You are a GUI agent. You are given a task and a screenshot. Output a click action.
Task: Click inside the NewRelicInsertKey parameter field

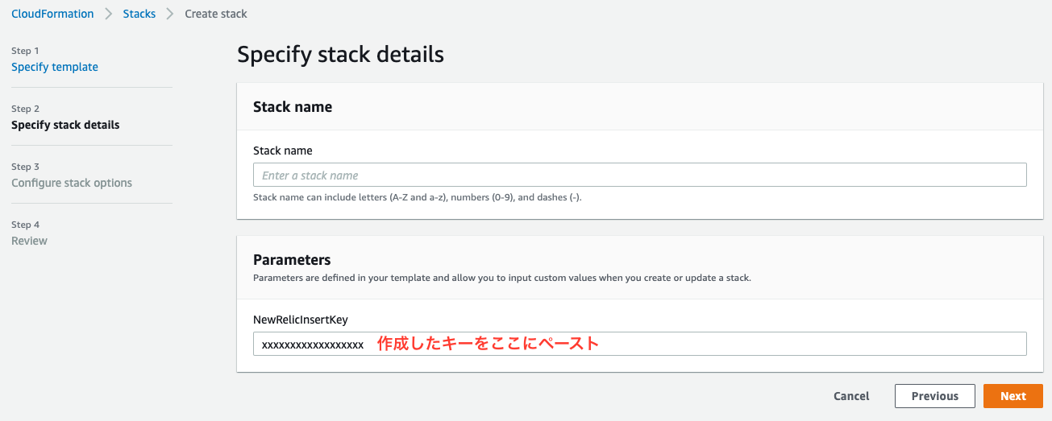click(x=639, y=344)
